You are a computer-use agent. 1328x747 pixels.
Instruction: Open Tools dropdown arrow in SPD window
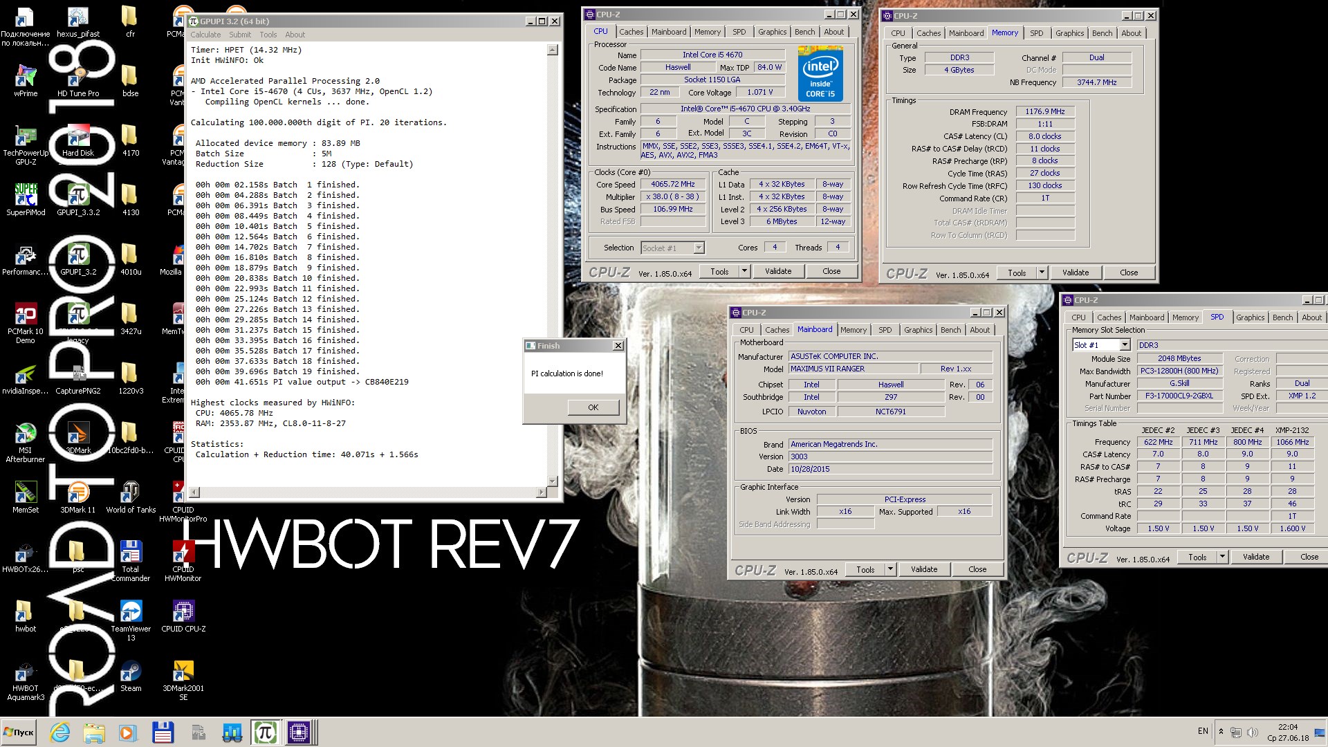click(x=1222, y=557)
